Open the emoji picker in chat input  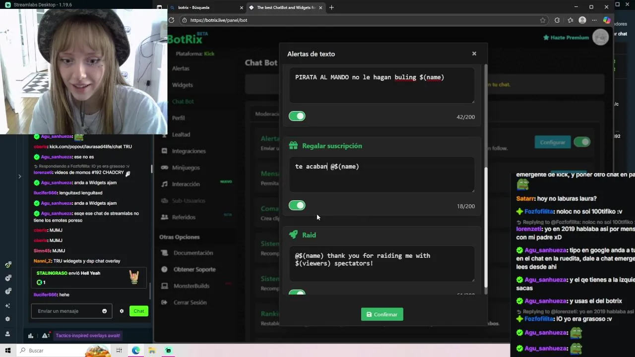pyautogui.click(x=104, y=311)
